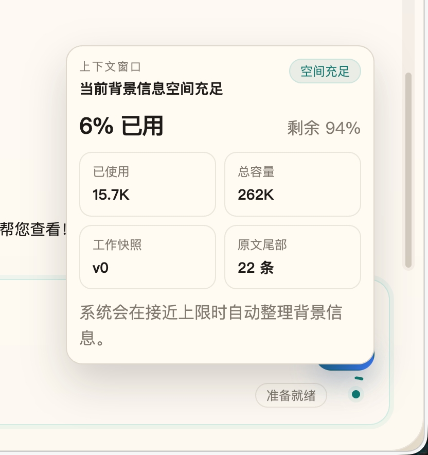The width and height of the screenshot is (428, 455).
Task: Click the 6% 已用 usage heading
Action: click(x=121, y=126)
